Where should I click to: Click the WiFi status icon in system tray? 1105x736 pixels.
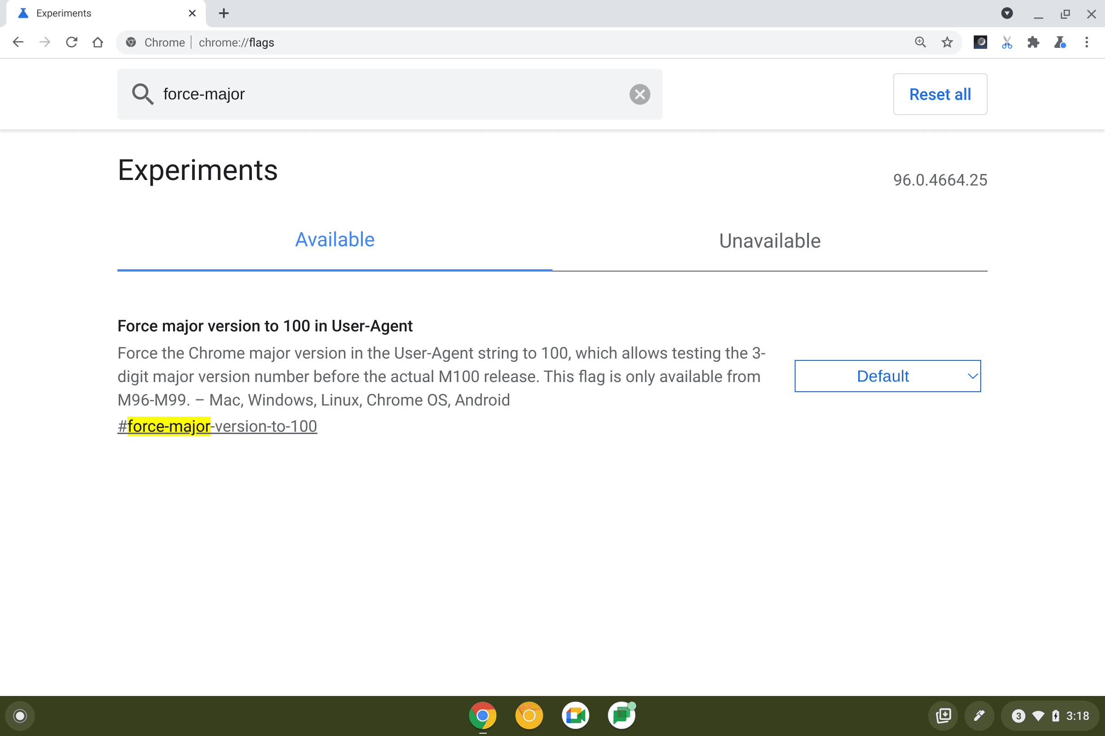[x=1038, y=715]
